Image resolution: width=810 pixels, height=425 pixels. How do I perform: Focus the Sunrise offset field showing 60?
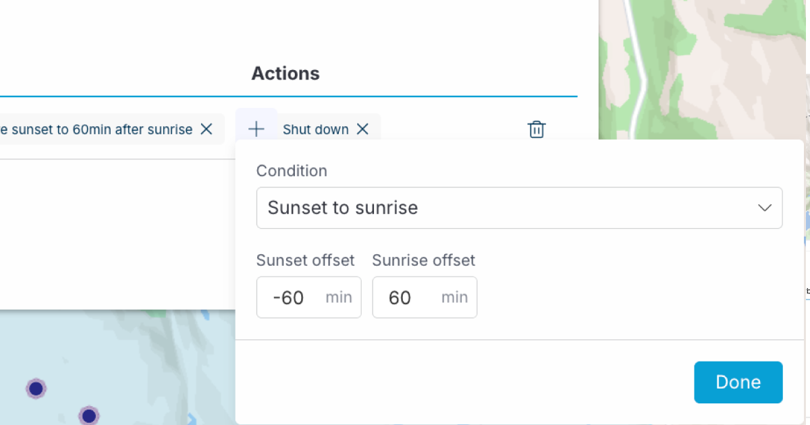click(425, 297)
